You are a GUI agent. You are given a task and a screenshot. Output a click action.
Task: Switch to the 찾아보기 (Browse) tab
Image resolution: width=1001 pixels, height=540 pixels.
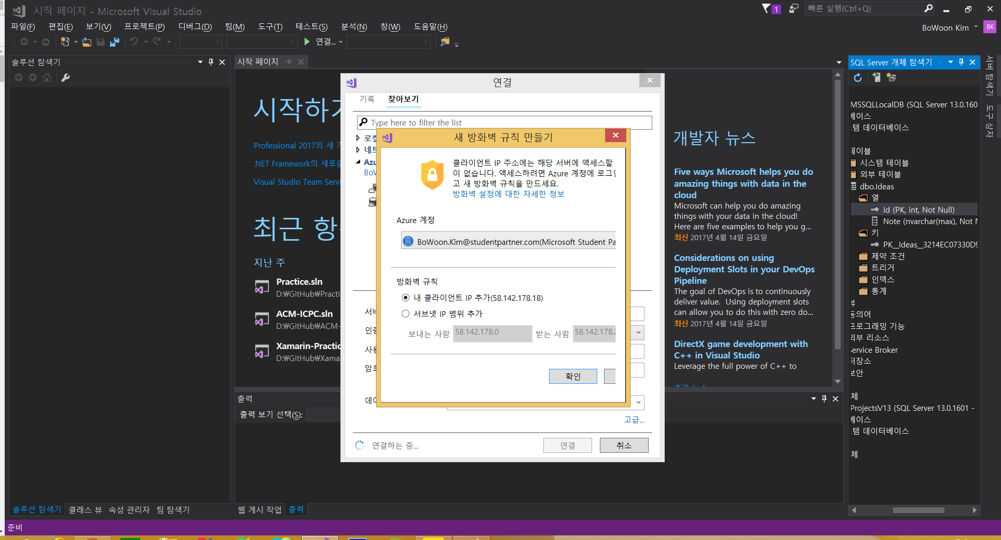pyautogui.click(x=403, y=99)
